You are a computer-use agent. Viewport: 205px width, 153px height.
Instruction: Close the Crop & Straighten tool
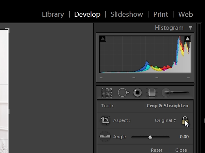pos(181,150)
